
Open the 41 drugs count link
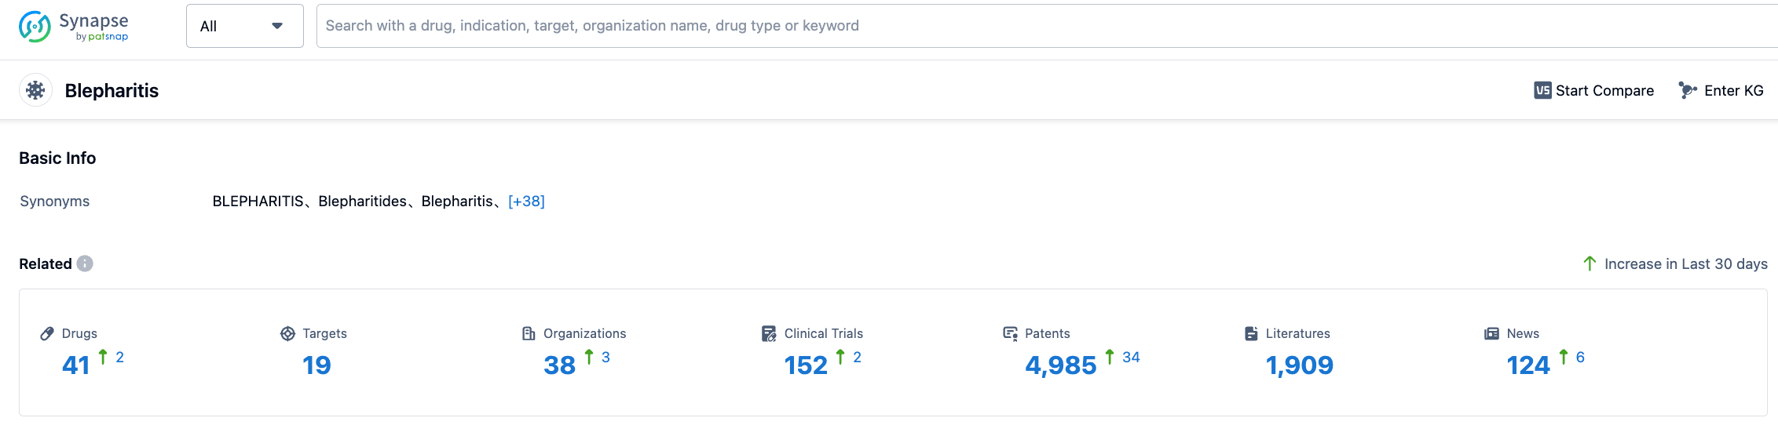pos(75,365)
